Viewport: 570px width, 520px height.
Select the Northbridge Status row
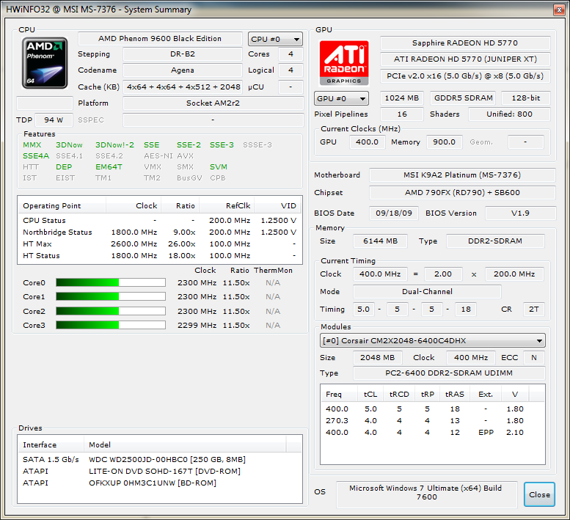(159, 232)
